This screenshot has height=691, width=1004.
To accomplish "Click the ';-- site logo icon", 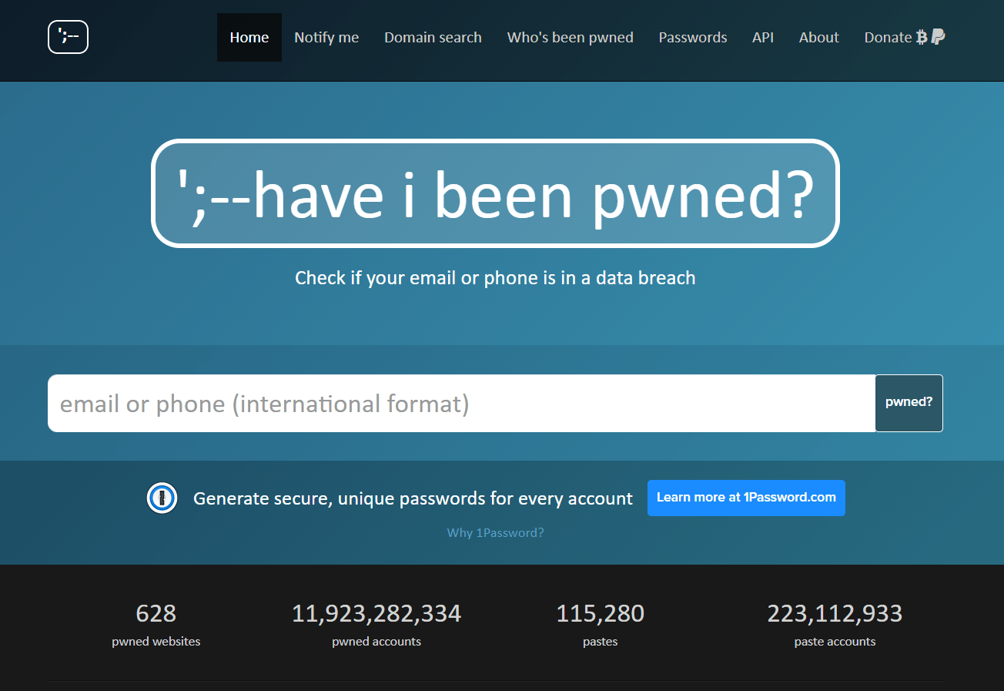I will [68, 37].
